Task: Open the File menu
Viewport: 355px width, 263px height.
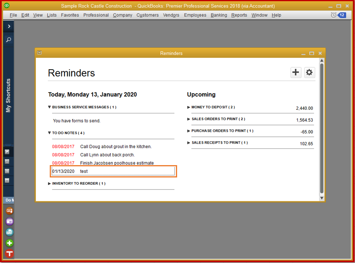Action: click(14, 15)
